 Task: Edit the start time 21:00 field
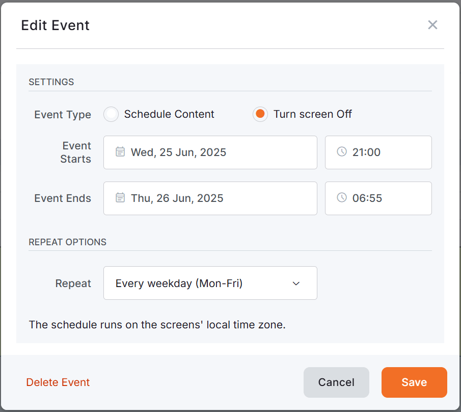pyautogui.click(x=378, y=152)
